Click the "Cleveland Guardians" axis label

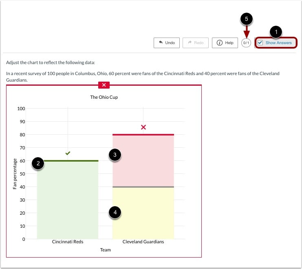click(143, 242)
